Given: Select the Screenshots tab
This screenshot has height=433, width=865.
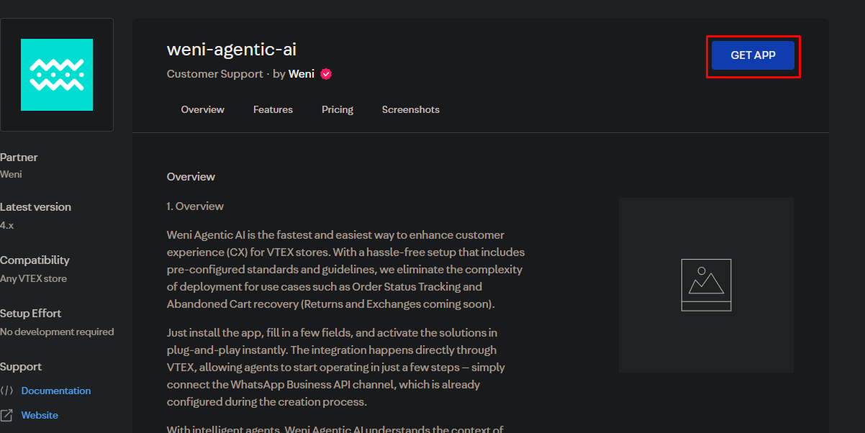Looking at the screenshot, I should tap(410, 110).
